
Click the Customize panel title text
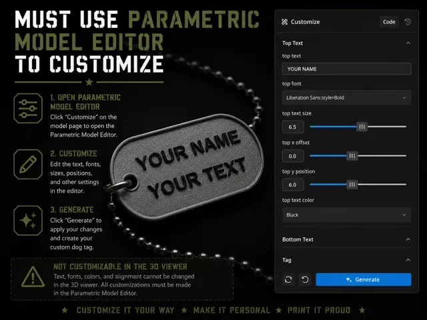click(x=306, y=22)
